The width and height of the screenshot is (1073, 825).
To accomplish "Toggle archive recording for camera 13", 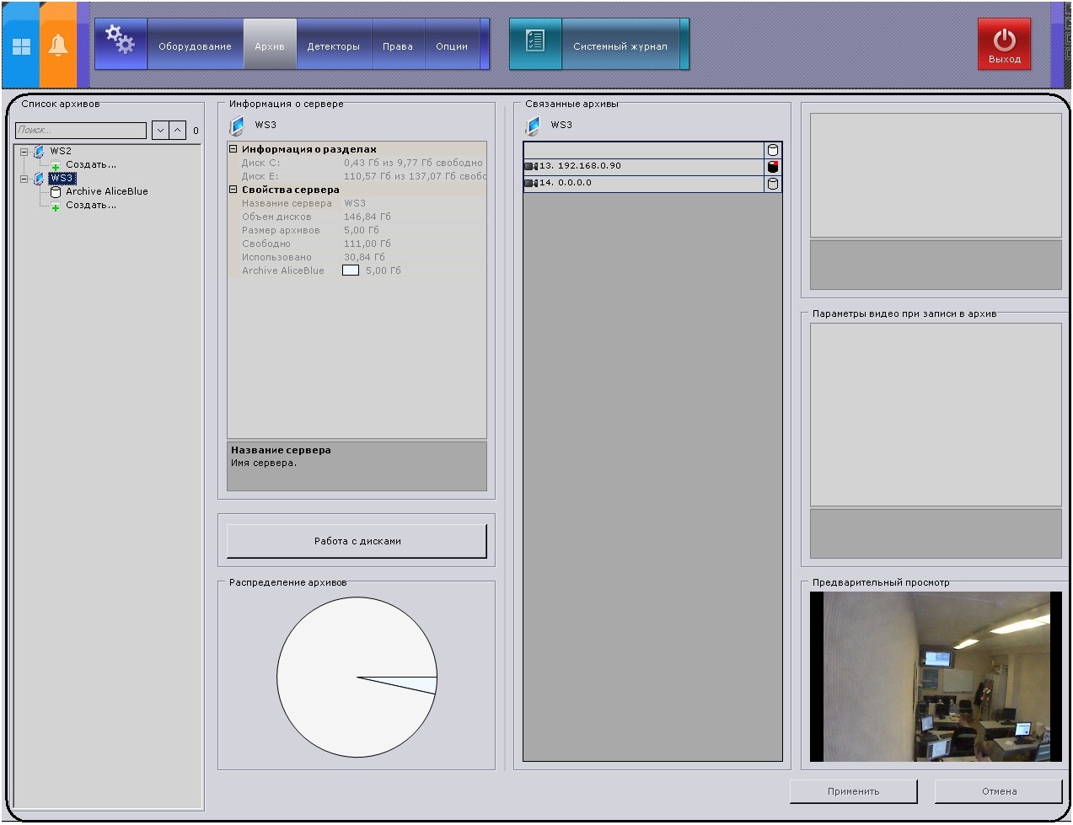I will 773,167.
